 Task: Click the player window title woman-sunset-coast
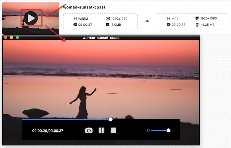click(x=101, y=38)
